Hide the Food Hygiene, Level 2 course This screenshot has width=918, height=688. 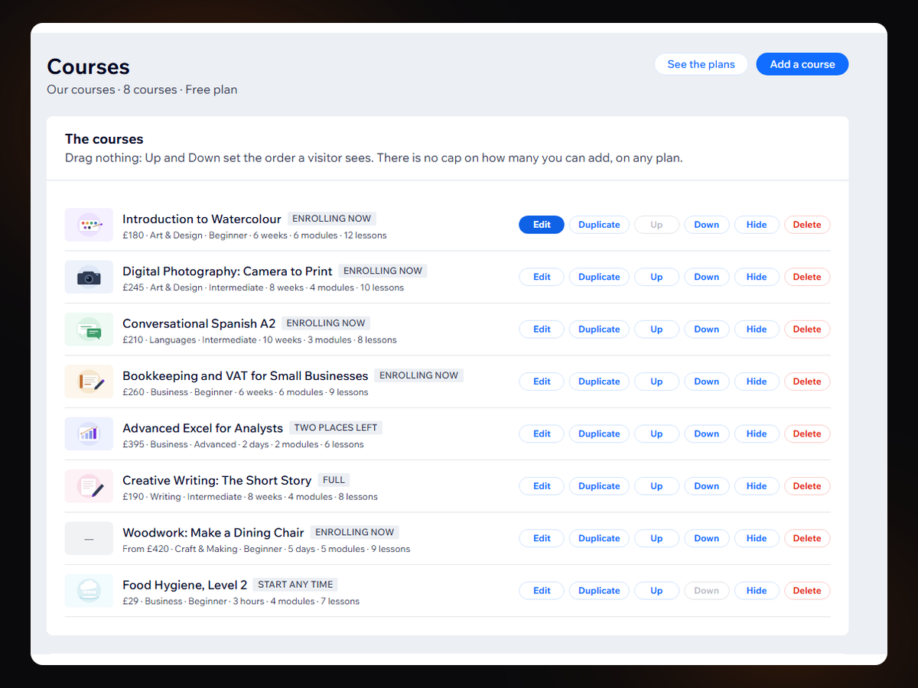[x=757, y=590]
